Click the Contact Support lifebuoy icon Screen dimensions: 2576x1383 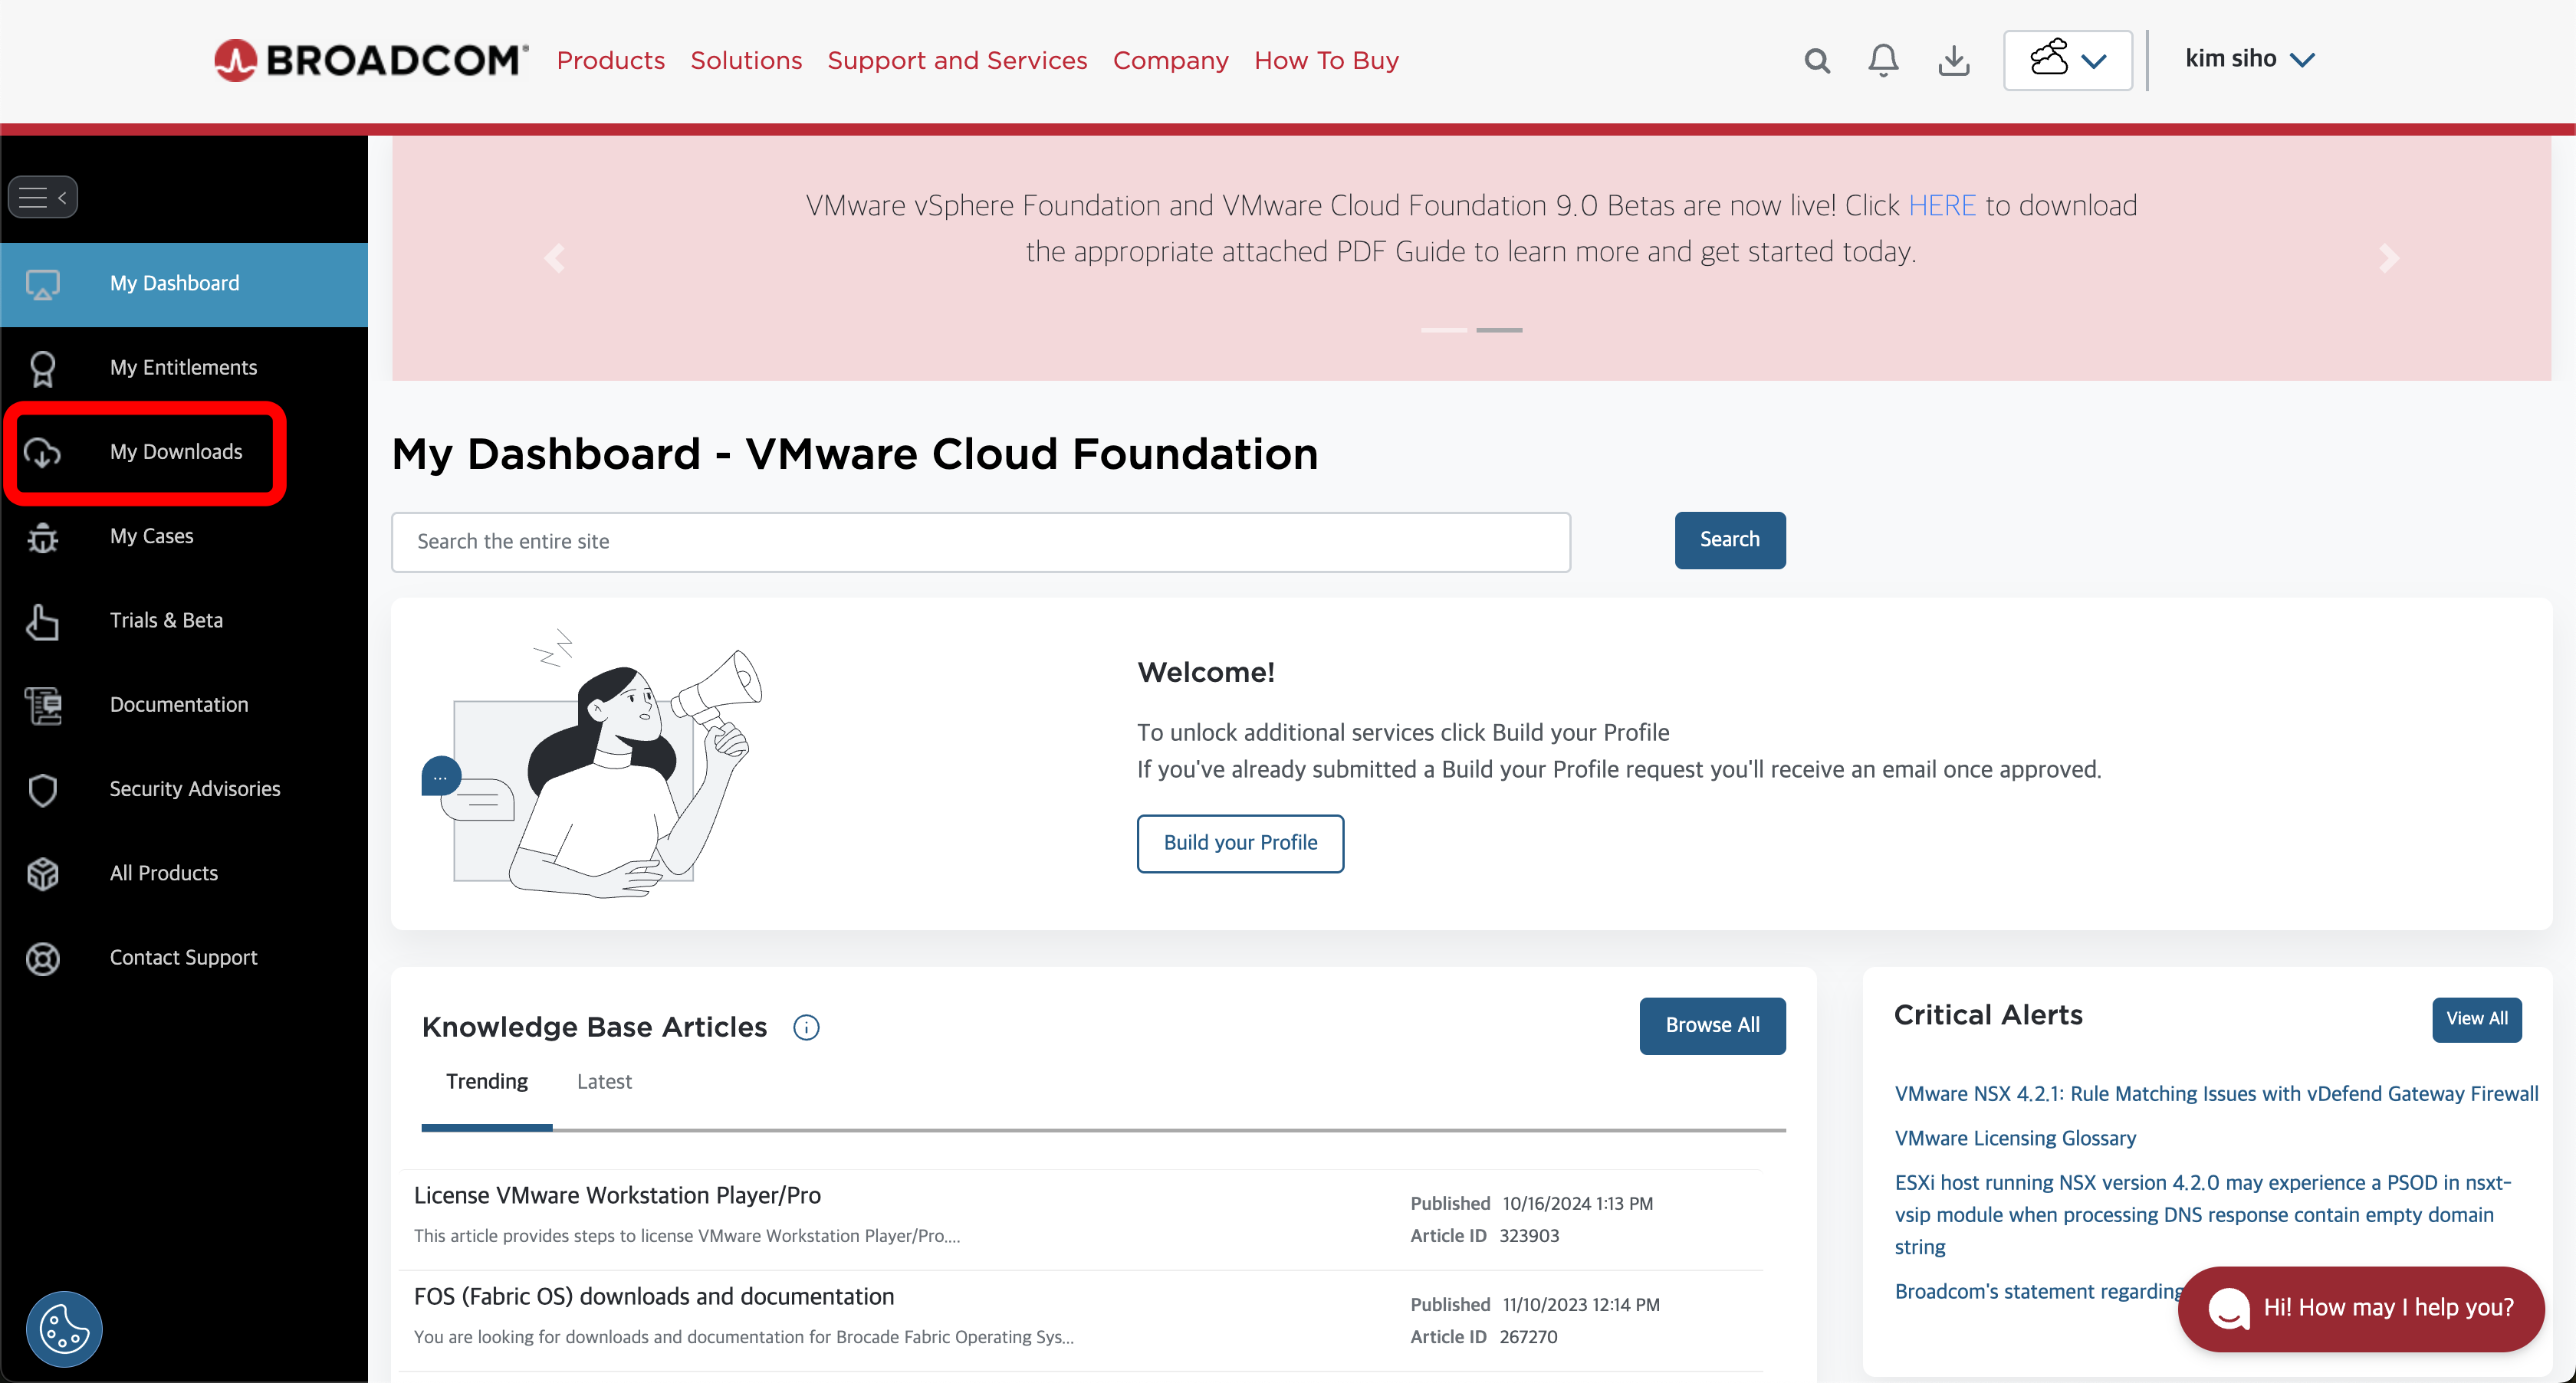click(x=42, y=959)
